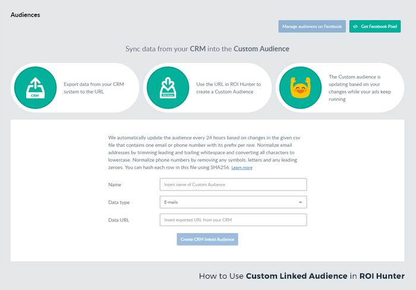
Task: Click Create CRM linked Audience button
Action: [207, 239]
